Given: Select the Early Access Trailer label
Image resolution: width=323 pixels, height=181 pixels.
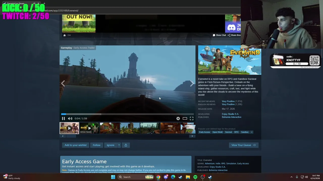Looking at the screenshot, I should [x=84, y=48].
